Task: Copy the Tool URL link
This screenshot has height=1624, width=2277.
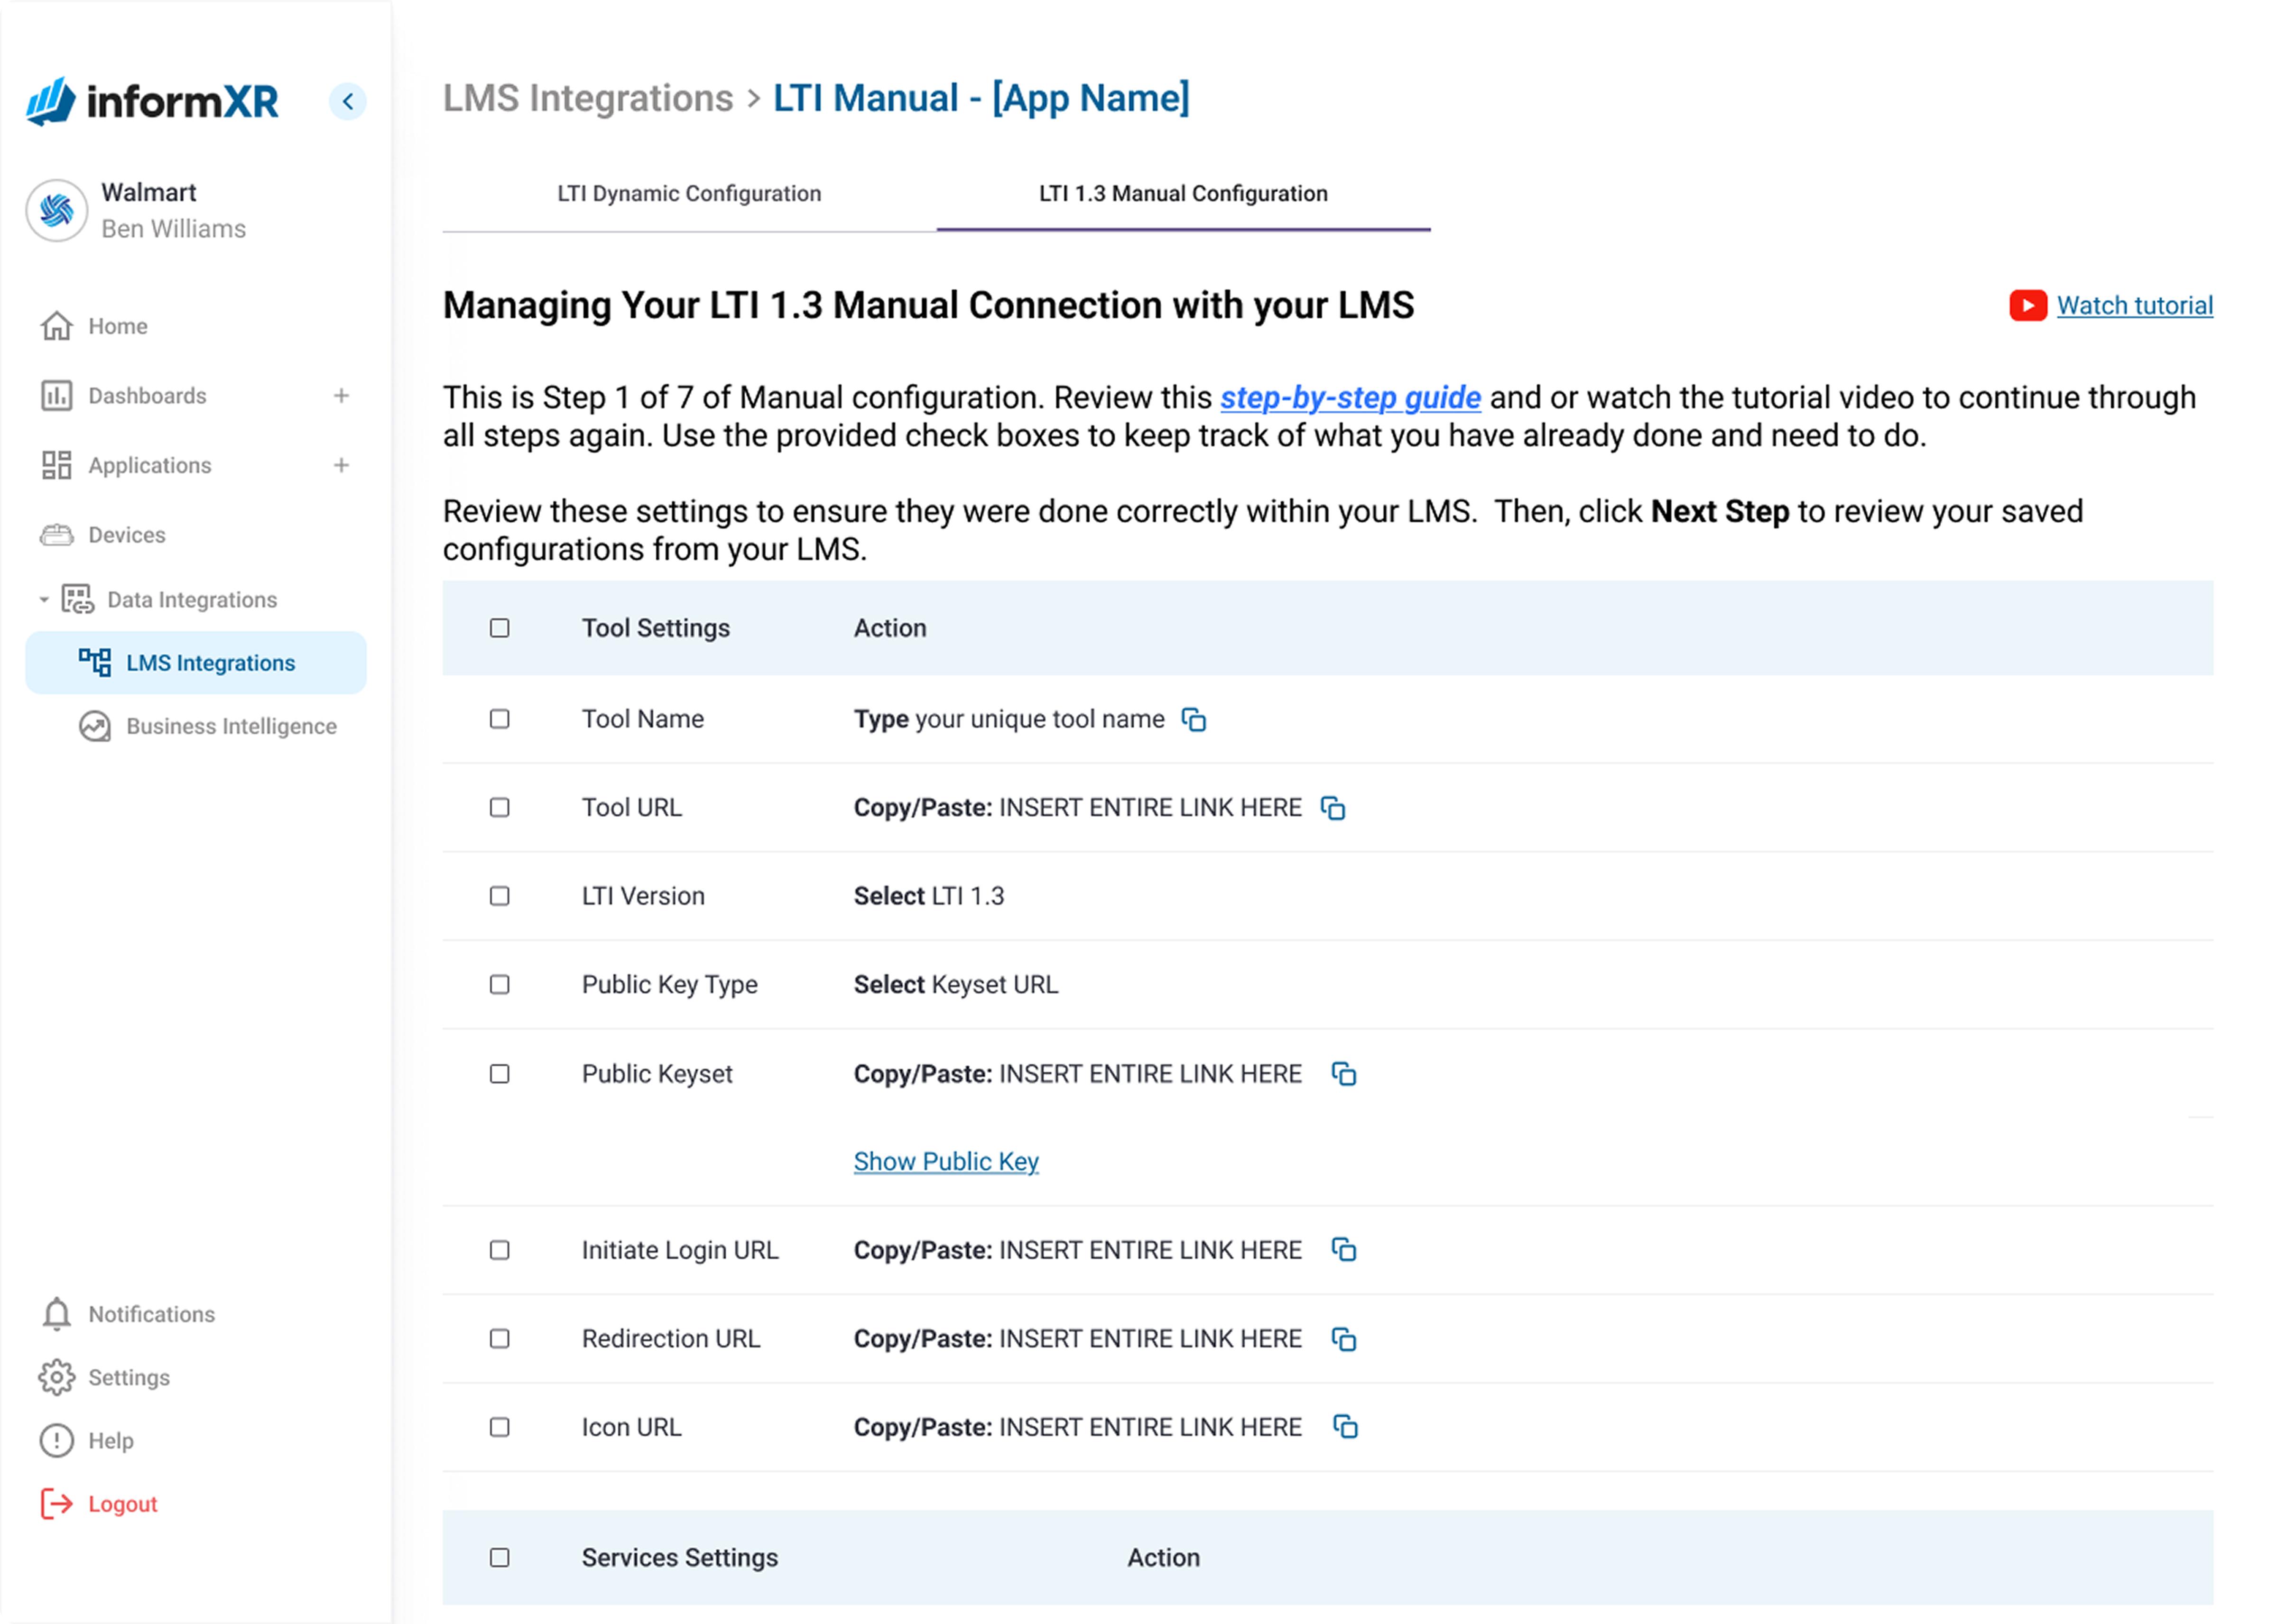Action: (1333, 808)
